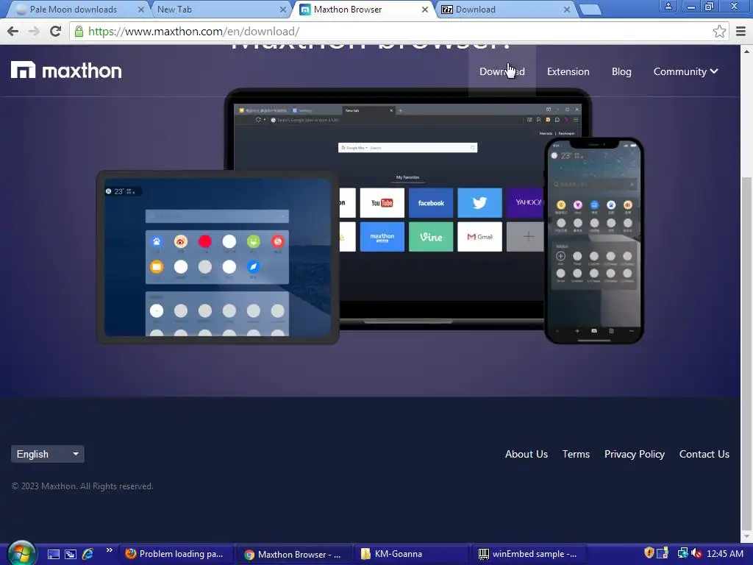Close the Maxthon Browser tab

[x=424, y=10]
